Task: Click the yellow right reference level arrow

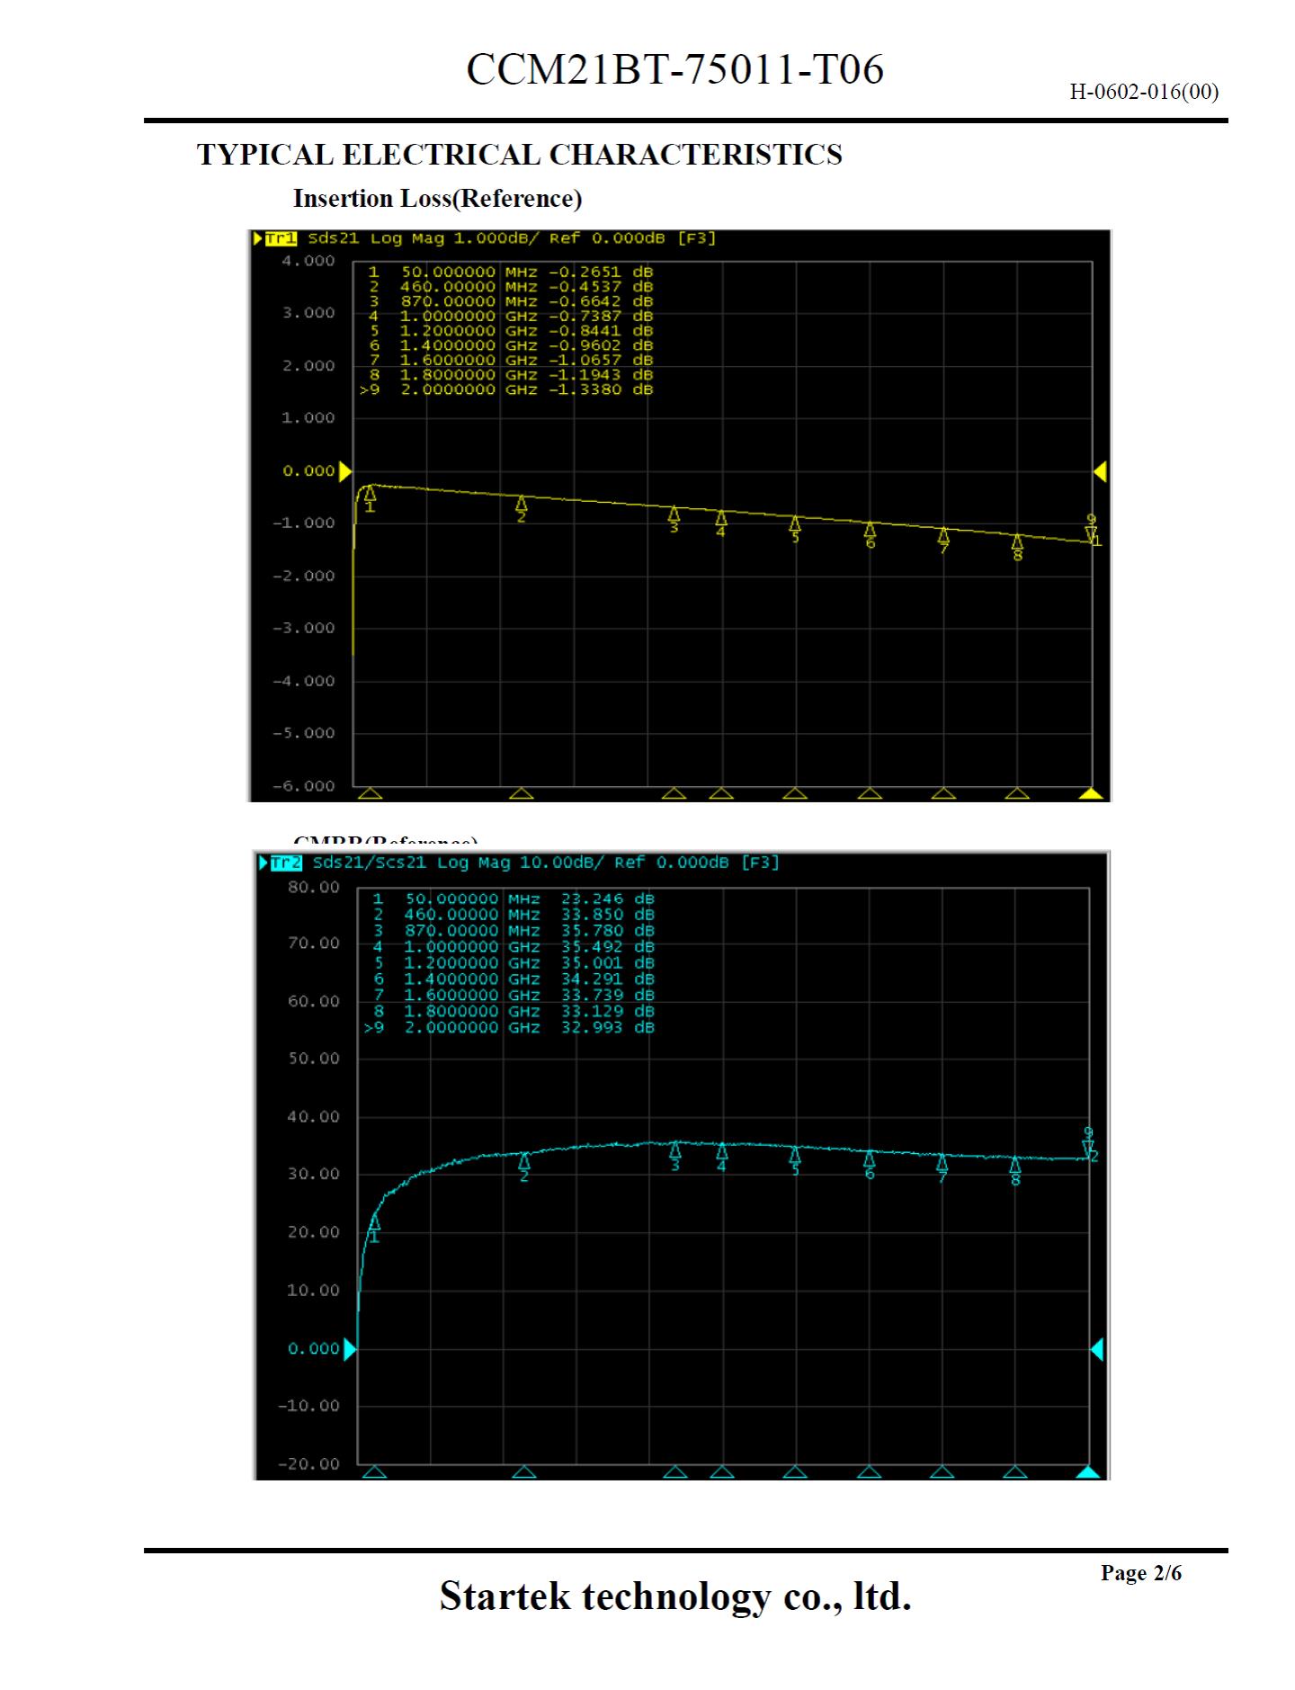Action: [x=1100, y=471]
